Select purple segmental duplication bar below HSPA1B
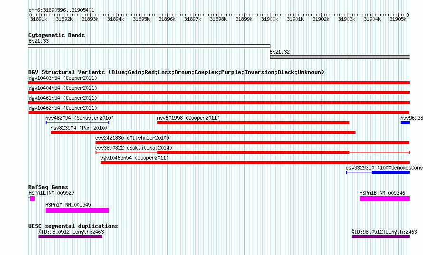This screenshot has height=255, width=423. (381, 236)
